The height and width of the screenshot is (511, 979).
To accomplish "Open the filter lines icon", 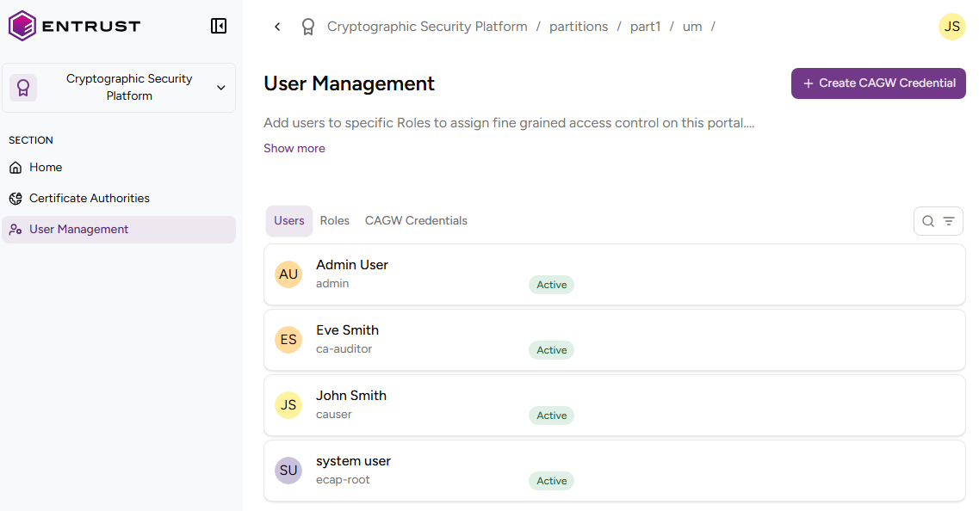I will (x=949, y=221).
